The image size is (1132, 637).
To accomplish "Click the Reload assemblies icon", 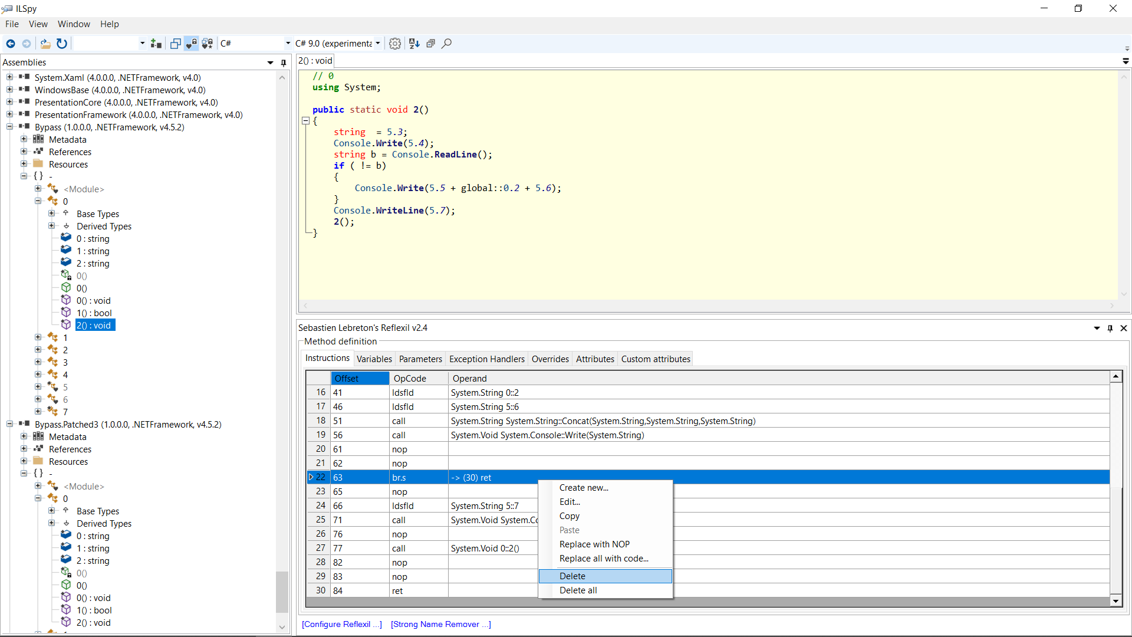I will point(62,44).
